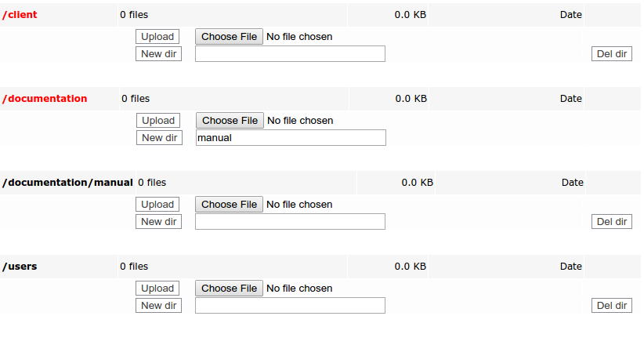Click New dir button under /client
Screen dimensions: 644x345
click(x=157, y=53)
